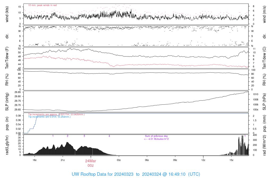This screenshot has height=185, width=272.
Task: Select the '03z' time axis tick
Action: coord(119,160)
